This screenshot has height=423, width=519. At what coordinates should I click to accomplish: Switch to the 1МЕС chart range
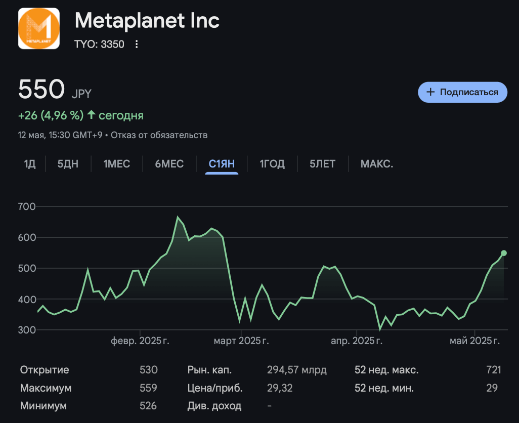coord(116,164)
